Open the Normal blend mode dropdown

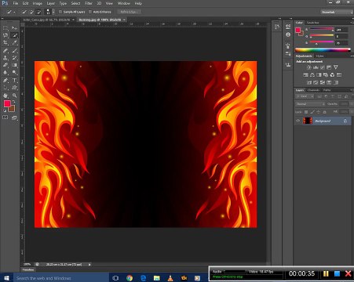(310, 104)
